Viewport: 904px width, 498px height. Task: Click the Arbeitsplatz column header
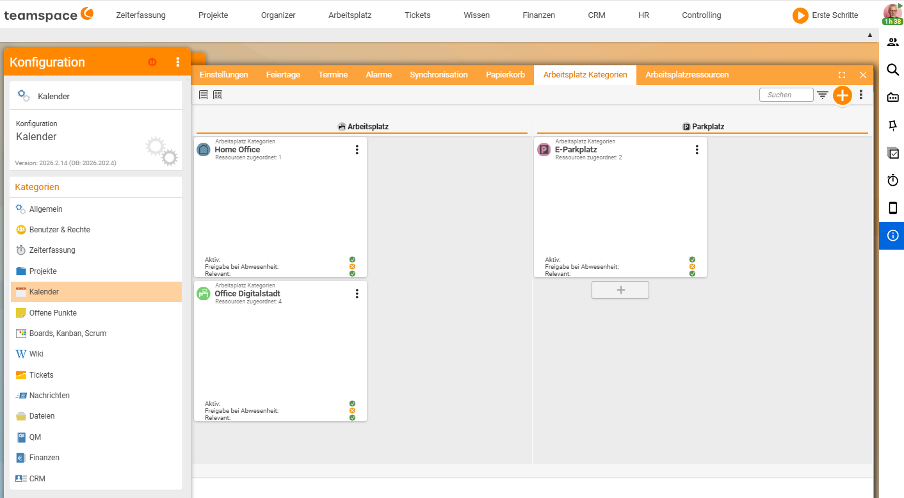[363, 127]
